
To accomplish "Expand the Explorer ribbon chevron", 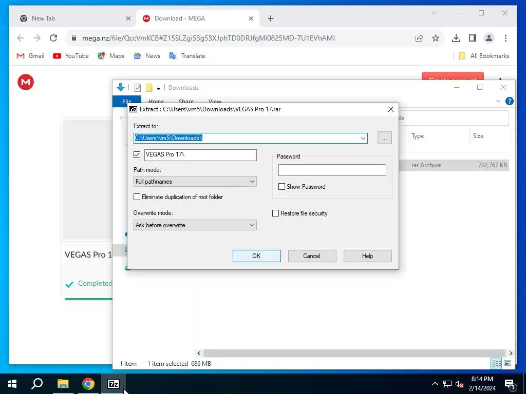I will (498, 101).
